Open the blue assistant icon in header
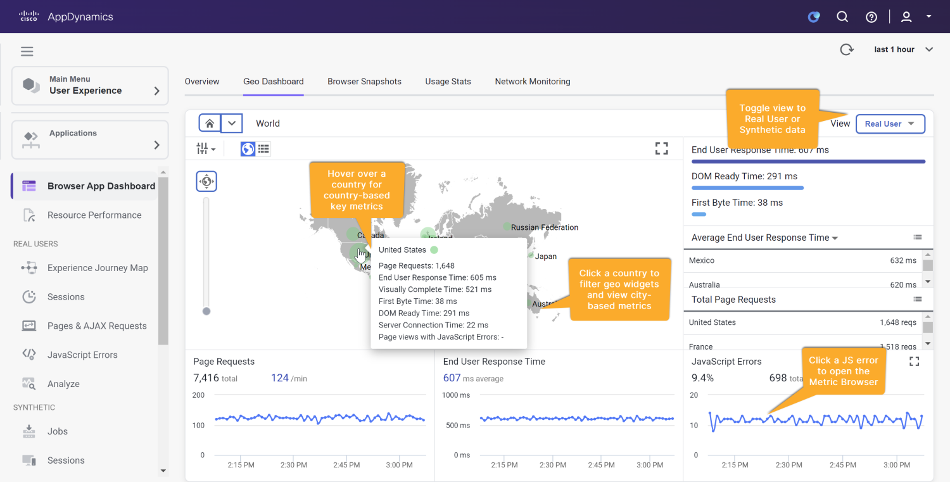Viewport: 950px width, 482px height. (814, 17)
